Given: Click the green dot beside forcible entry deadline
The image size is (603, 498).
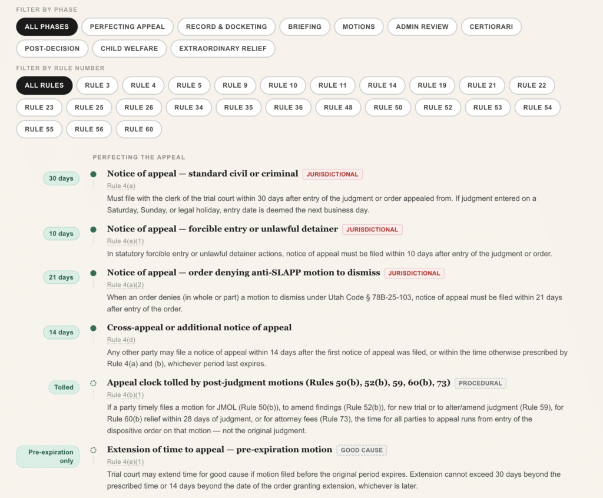Looking at the screenshot, I should [92, 229].
